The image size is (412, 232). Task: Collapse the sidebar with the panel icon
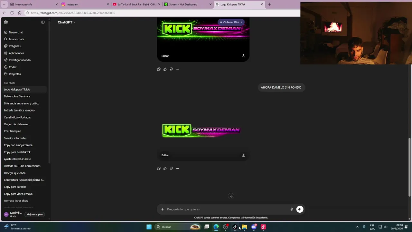tap(43, 22)
